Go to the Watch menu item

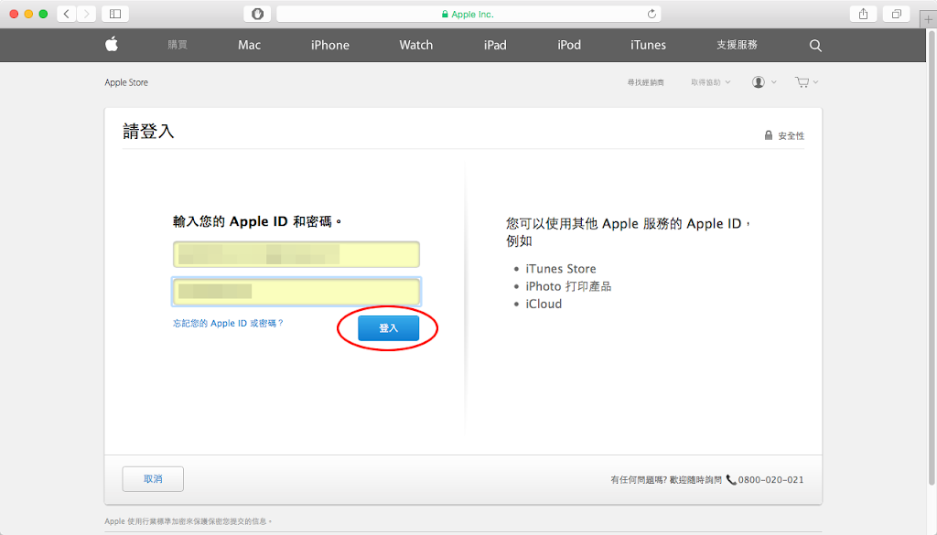[x=415, y=45]
